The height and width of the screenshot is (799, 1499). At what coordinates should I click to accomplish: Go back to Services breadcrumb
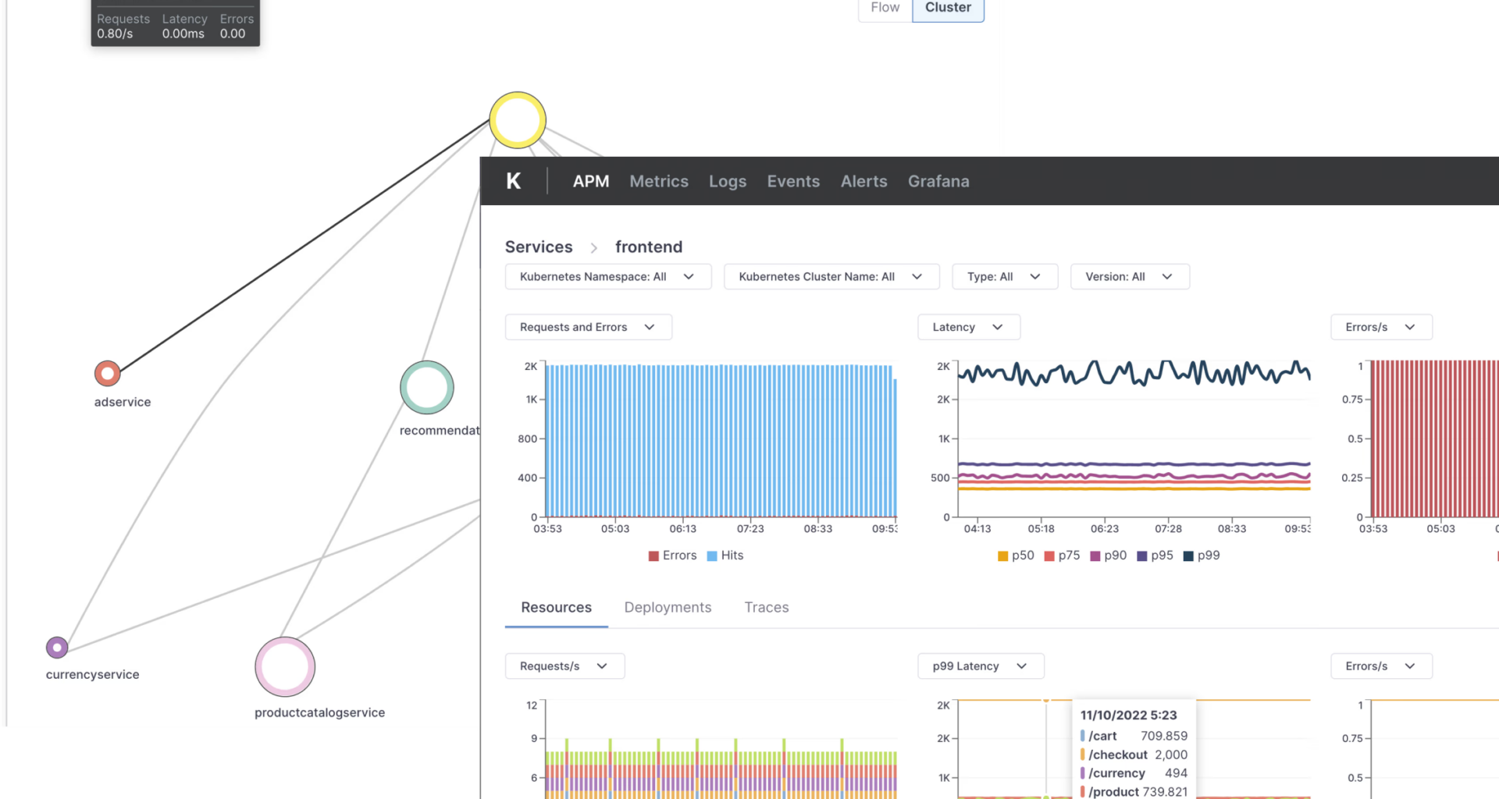[x=539, y=247]
